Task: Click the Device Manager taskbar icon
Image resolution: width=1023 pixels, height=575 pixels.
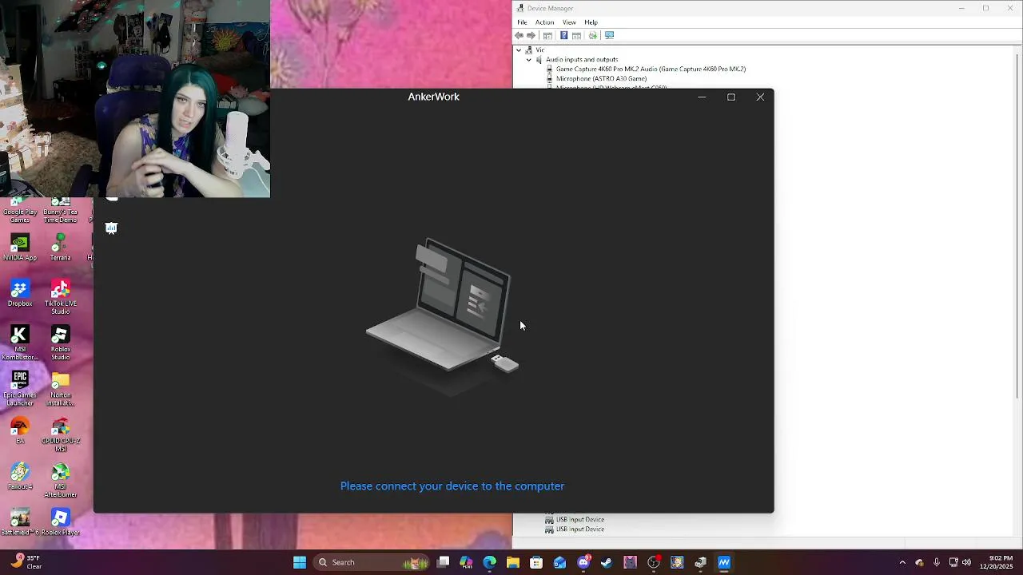Action: (701, 562)
